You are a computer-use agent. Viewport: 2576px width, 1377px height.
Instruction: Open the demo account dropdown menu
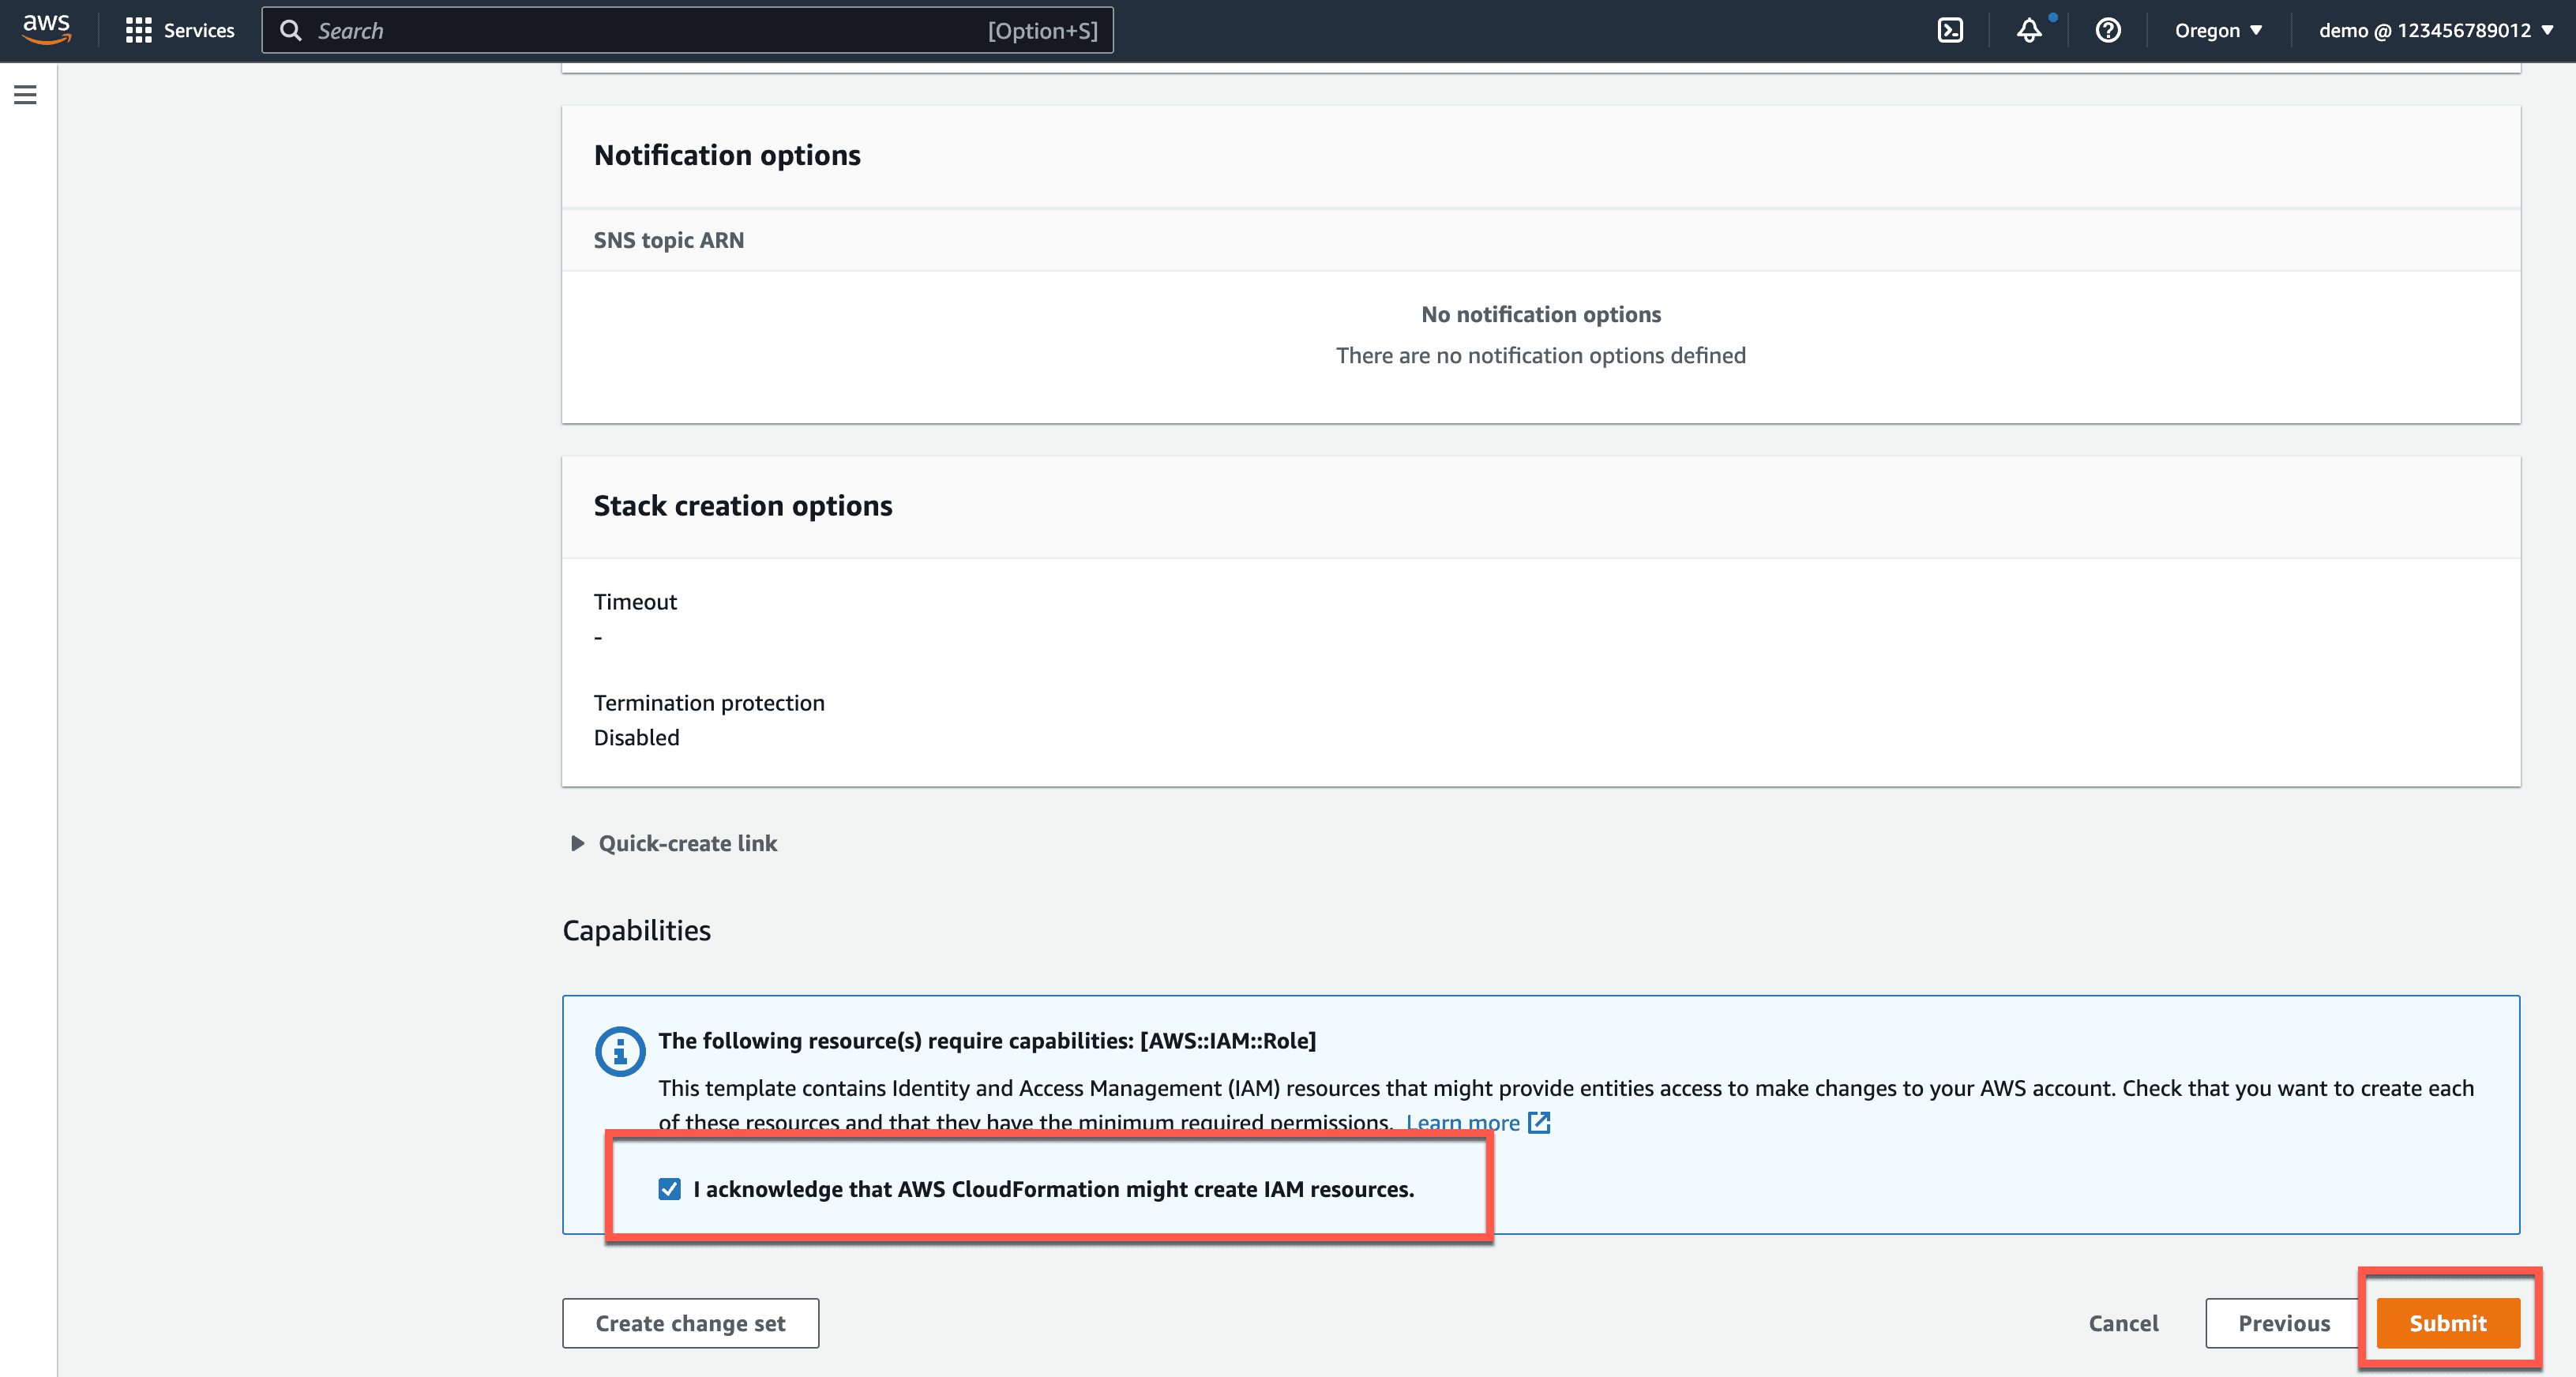2435,30
